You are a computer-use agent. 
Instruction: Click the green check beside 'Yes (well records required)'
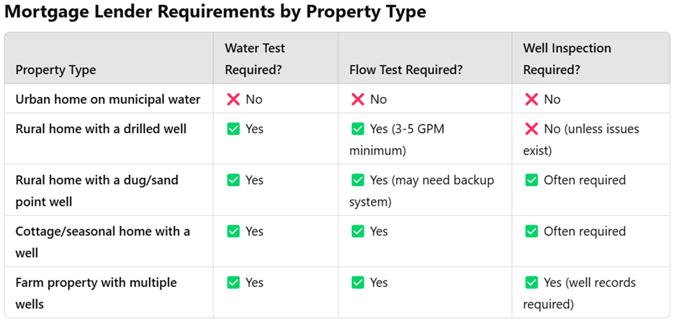pyautogui.click(x=531, y=283)
